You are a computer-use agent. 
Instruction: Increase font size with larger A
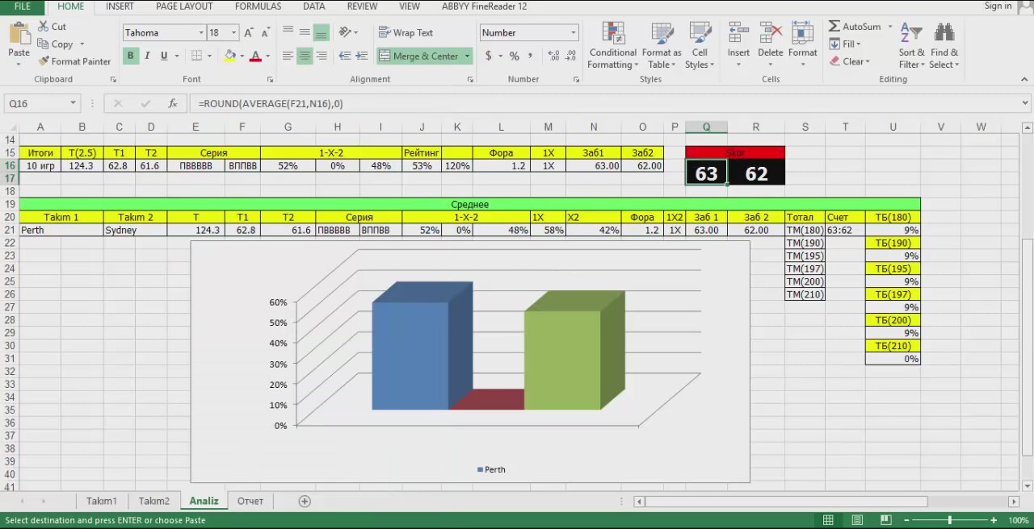(x=250, y=33)
